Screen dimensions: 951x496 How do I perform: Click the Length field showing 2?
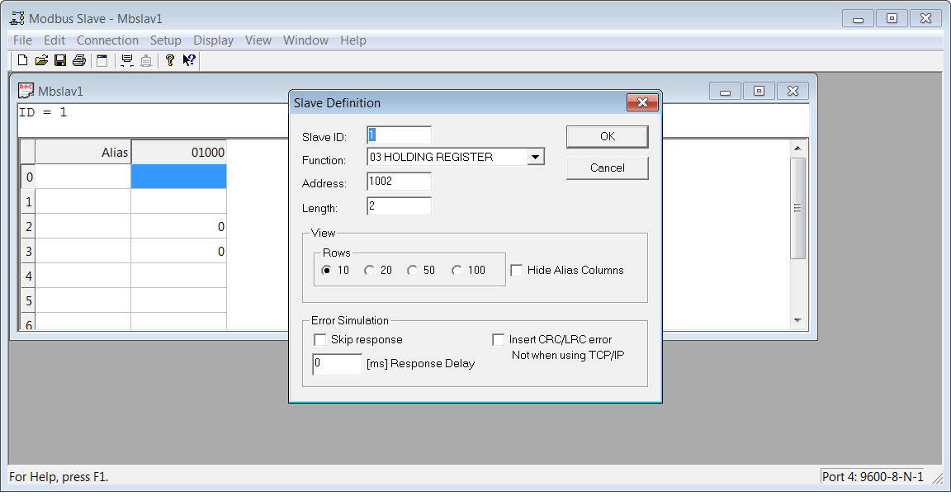click(x=399, y=206)
